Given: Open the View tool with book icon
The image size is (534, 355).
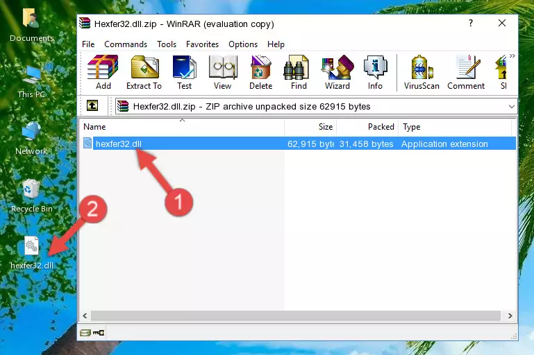Looking at the screenshot, I should pyautogui.click(x=223, y=72).
